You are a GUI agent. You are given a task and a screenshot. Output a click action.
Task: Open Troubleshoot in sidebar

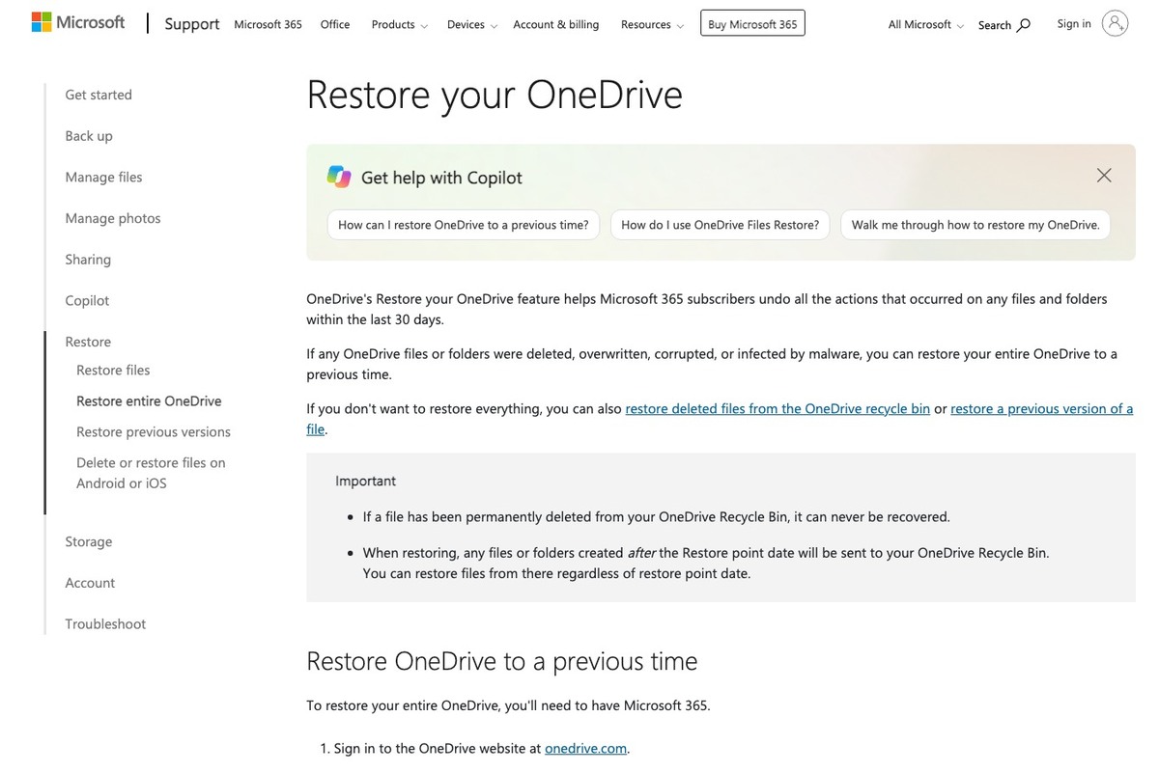(x=105, y=624)
